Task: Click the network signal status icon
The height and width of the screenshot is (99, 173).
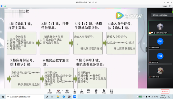Action: tap(5, 6)
